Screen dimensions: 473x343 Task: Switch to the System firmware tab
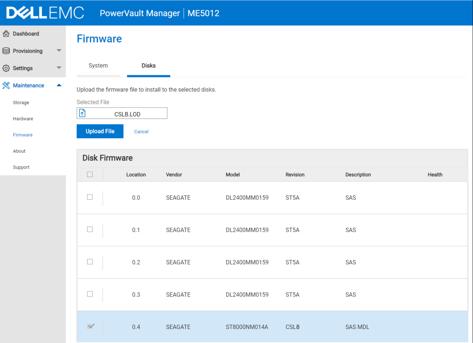98,65
